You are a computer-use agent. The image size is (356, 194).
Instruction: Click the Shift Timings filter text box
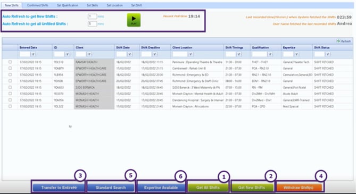(230, 54)
